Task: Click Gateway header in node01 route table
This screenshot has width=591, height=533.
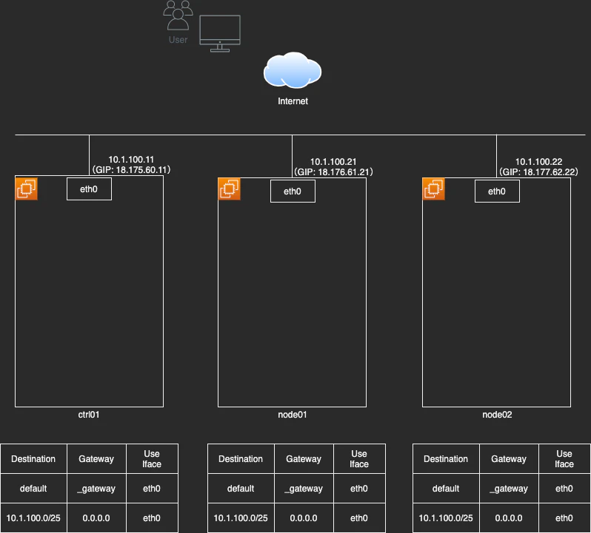Action: click(304, 459)
